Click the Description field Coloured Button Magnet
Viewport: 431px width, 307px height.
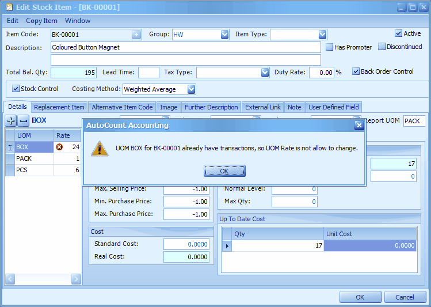[186, 47]
